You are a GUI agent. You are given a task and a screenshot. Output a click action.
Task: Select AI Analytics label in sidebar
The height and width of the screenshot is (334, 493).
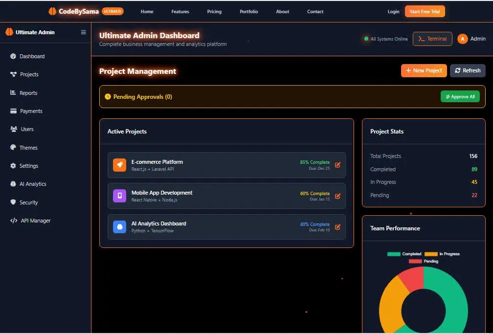pyautogui.click(x=33, y=184)
